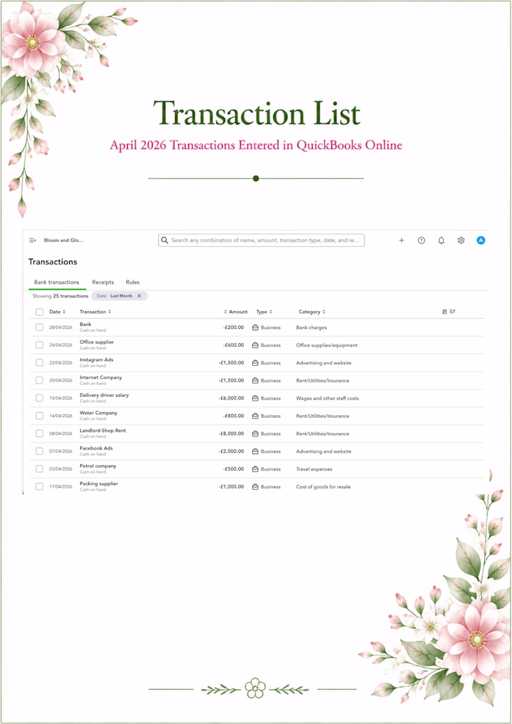
Task: Click the magnifier icon in search box
Action: [165, 240]
